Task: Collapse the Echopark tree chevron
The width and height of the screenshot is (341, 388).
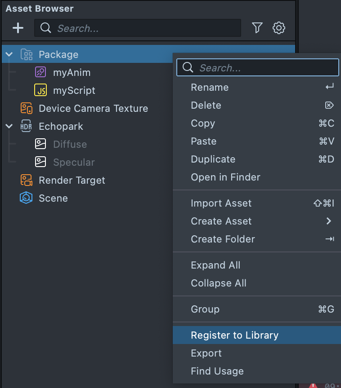Action: (9, 126)
